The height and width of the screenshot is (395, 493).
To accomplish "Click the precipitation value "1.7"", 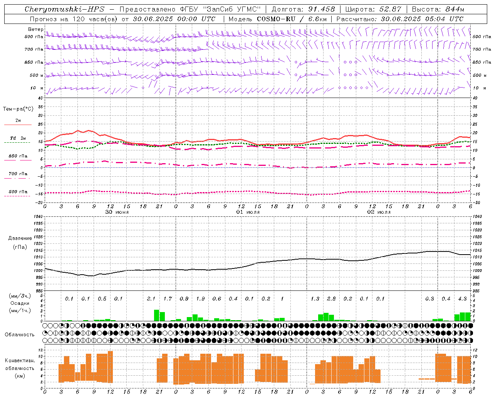I will coord(168,299).
